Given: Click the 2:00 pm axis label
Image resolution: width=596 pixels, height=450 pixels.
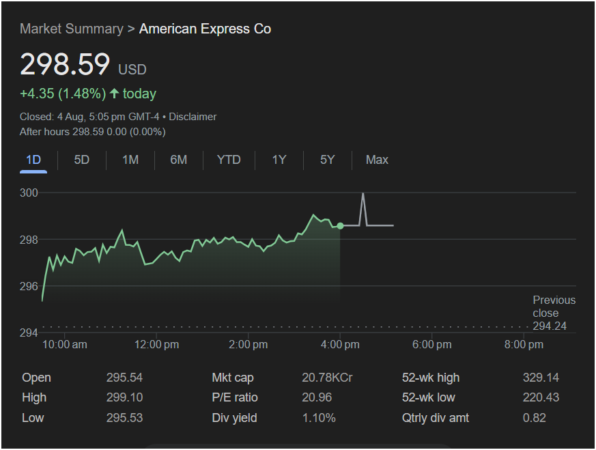Looking at the screenshot, I should coord(249,345).
